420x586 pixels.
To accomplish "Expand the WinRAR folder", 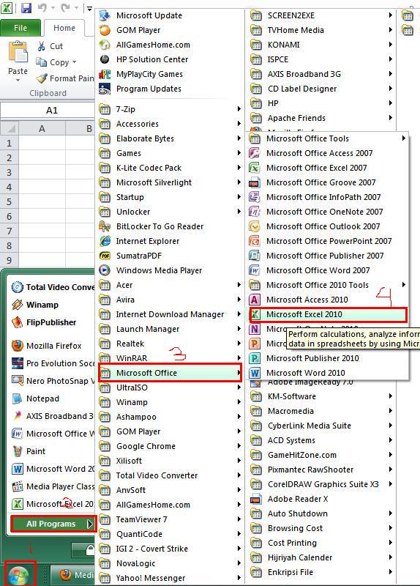I will pos(170,358).
